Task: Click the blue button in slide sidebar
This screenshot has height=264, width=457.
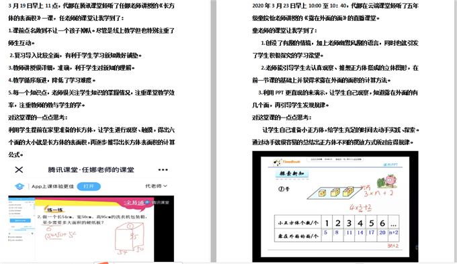Action: click(20, 220)
